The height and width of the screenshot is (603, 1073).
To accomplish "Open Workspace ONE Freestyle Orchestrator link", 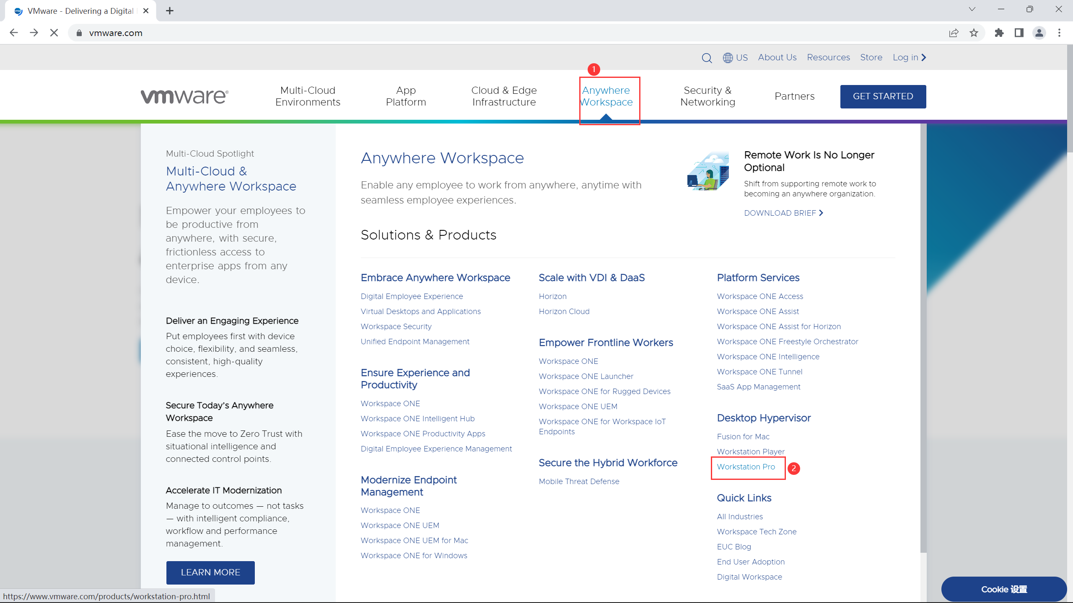I will [x=788, y=342].
